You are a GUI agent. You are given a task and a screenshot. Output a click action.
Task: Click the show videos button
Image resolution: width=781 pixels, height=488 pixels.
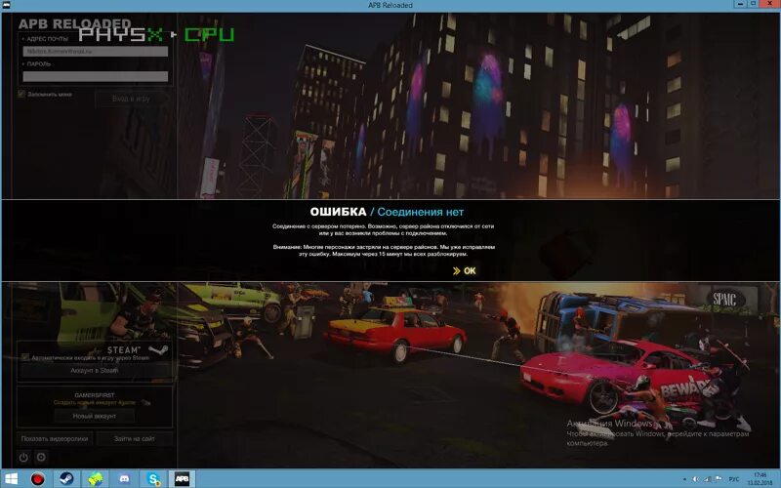[x=55, y=438]
